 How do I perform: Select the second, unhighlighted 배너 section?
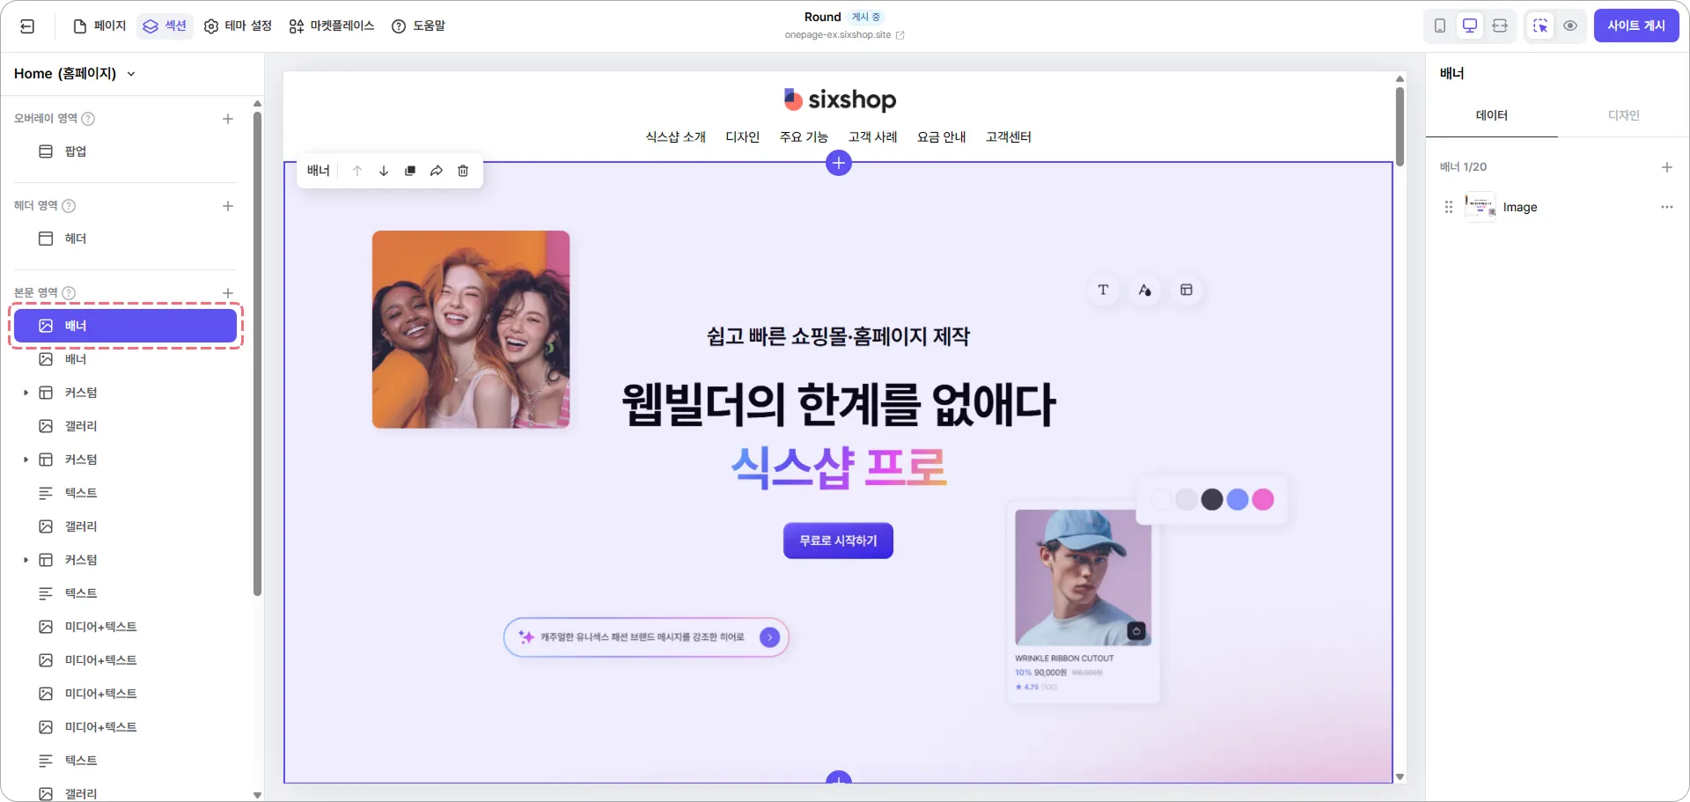coord(126,359)
